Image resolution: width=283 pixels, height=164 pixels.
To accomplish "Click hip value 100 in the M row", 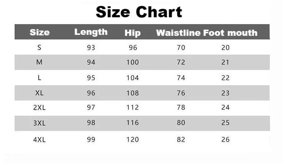I will pyautogui.click(x=132, y=62).
